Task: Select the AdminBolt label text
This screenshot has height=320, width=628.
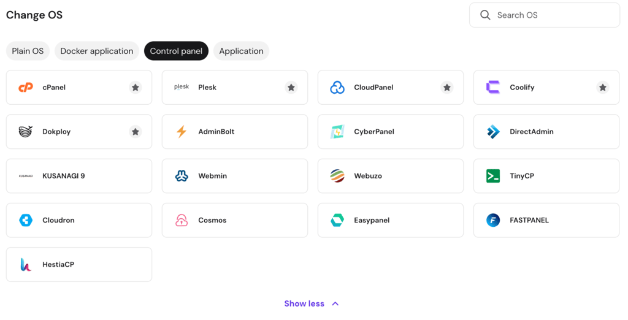Action: [x=216, y=131]
